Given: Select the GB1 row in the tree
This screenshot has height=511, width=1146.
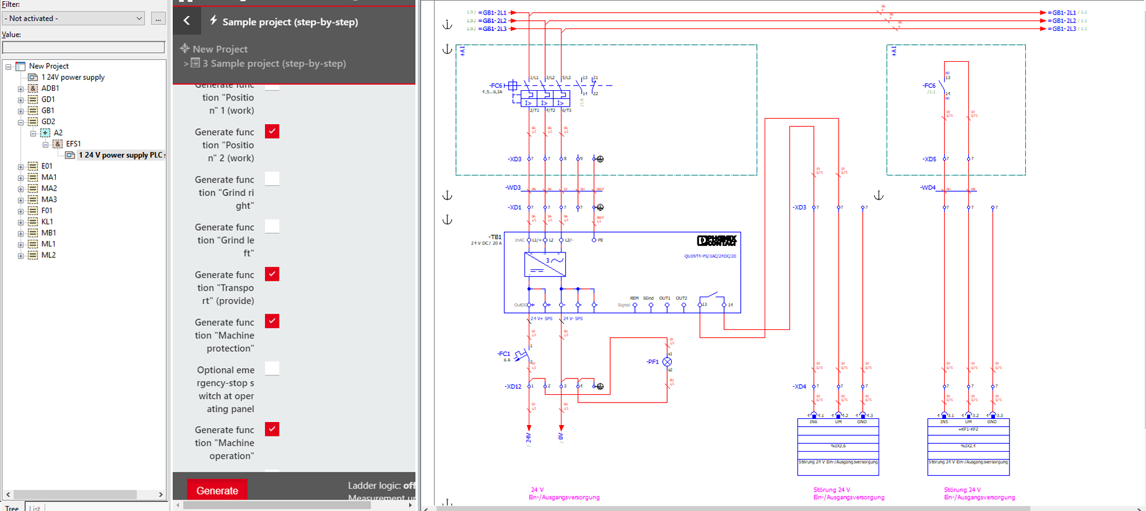Looking at the screenshot, I should pos(48,111).
